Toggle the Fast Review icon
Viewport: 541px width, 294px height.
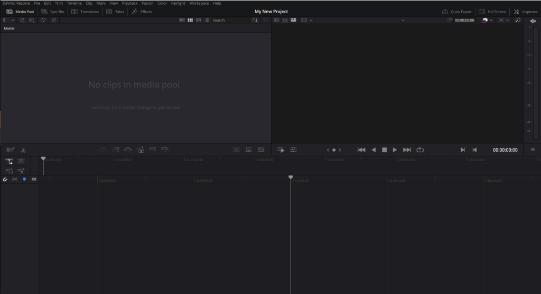pyautogui.click(x=281, y=150)
